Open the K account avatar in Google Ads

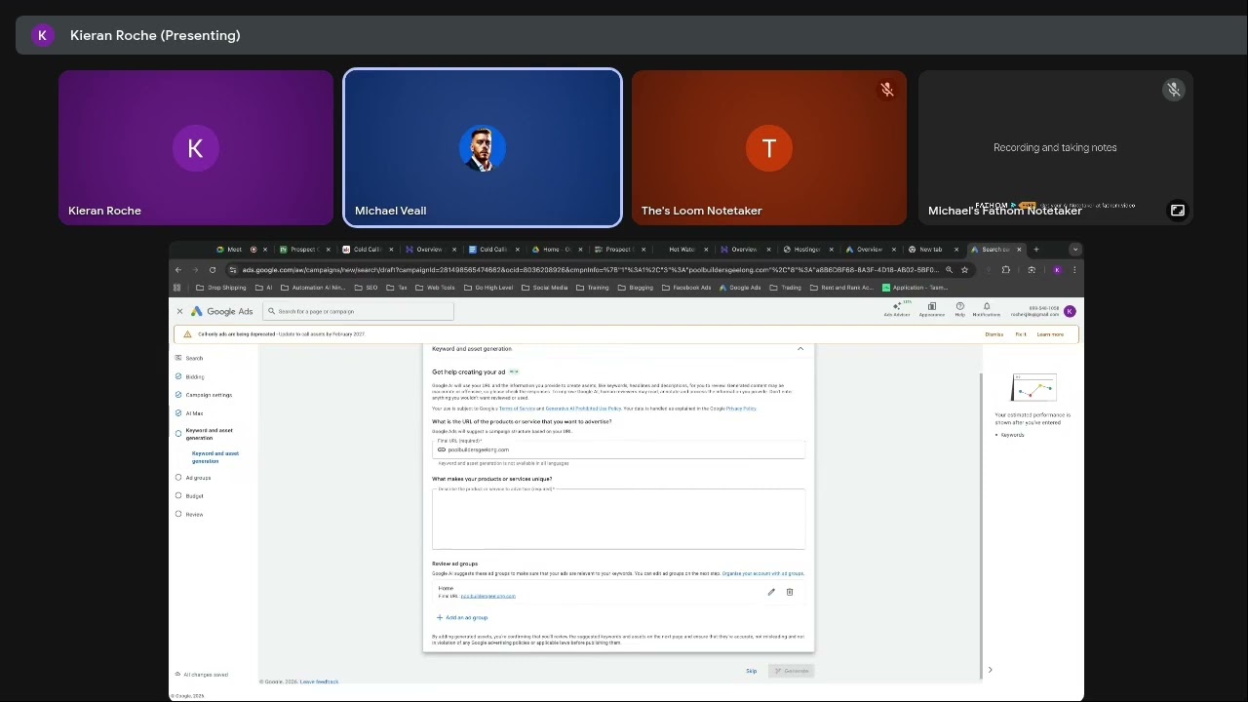(1070, 311)
